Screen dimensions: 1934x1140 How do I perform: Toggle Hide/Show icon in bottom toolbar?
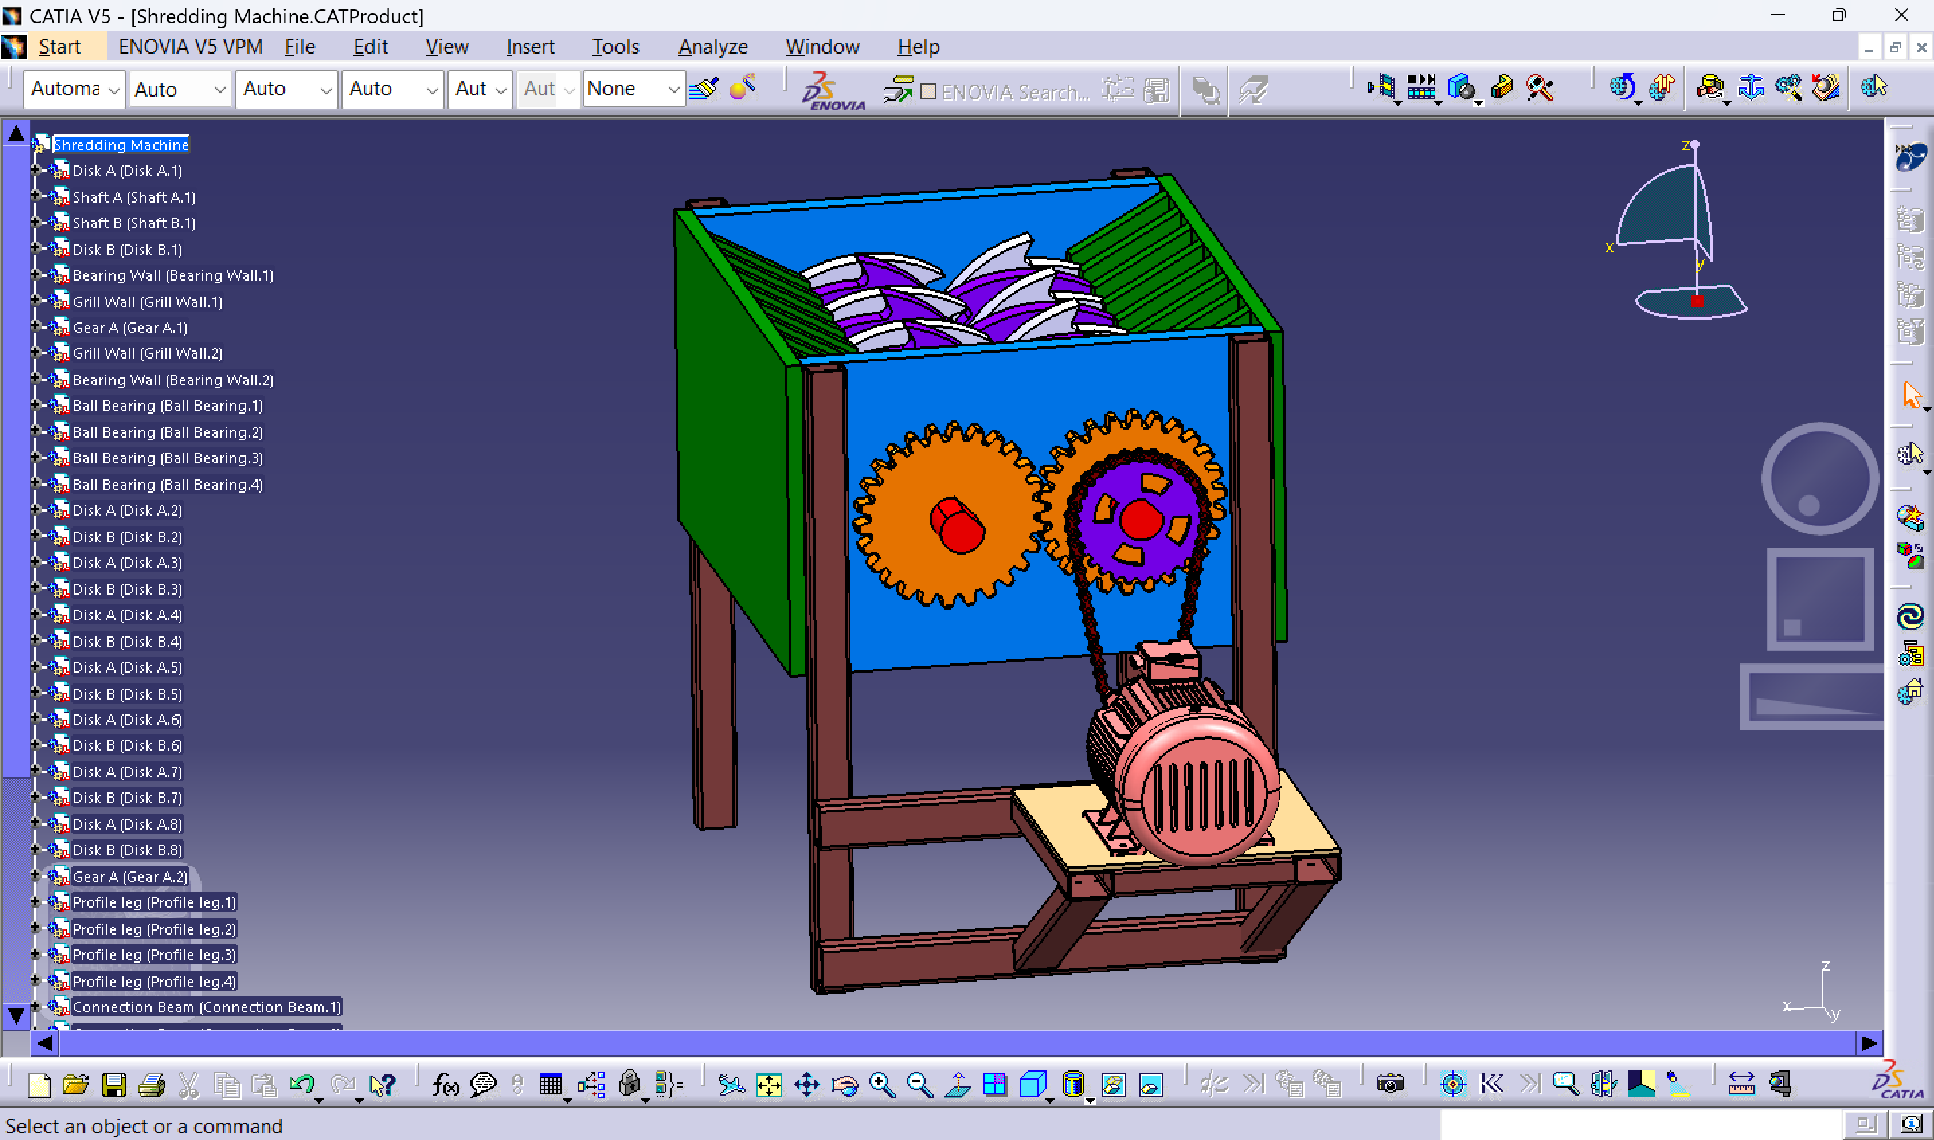(1113, 1084)
